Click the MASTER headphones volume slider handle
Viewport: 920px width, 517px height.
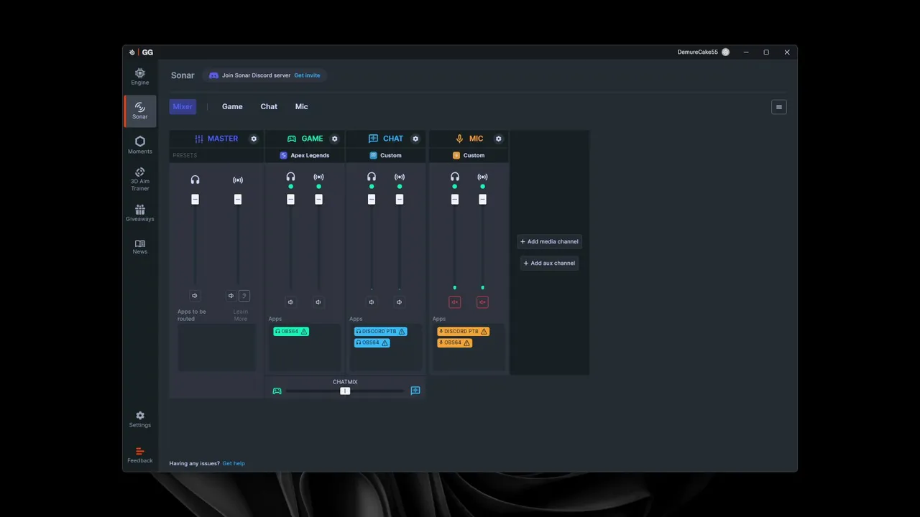[195, 200]
